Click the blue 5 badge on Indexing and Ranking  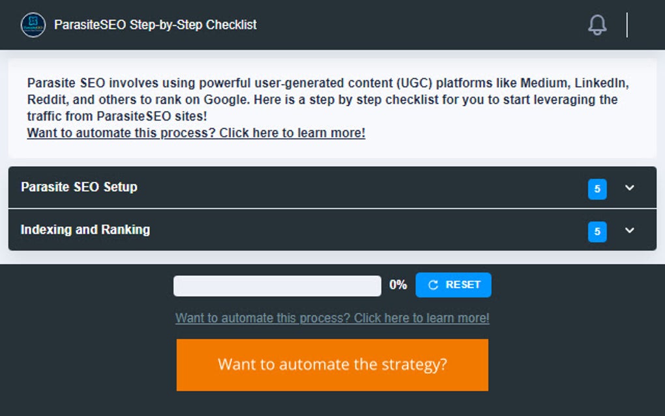(597, 231)
